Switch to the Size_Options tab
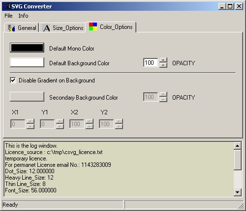Viewport: 246px width, 211px height. pos(62,28)
